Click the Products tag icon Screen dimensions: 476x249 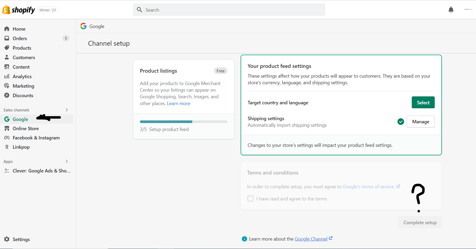(7, 48)
